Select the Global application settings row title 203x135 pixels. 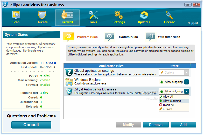point(94,70)
